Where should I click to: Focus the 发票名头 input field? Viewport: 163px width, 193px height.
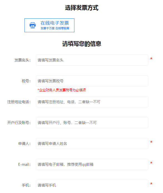tap(92, 60)
